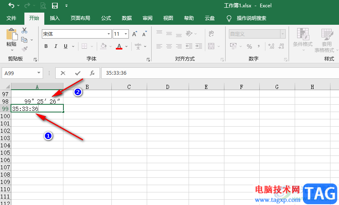339x205 pixels.
Task: Open Print Preview from quick access toolbar
Action: tap(43, 6)
